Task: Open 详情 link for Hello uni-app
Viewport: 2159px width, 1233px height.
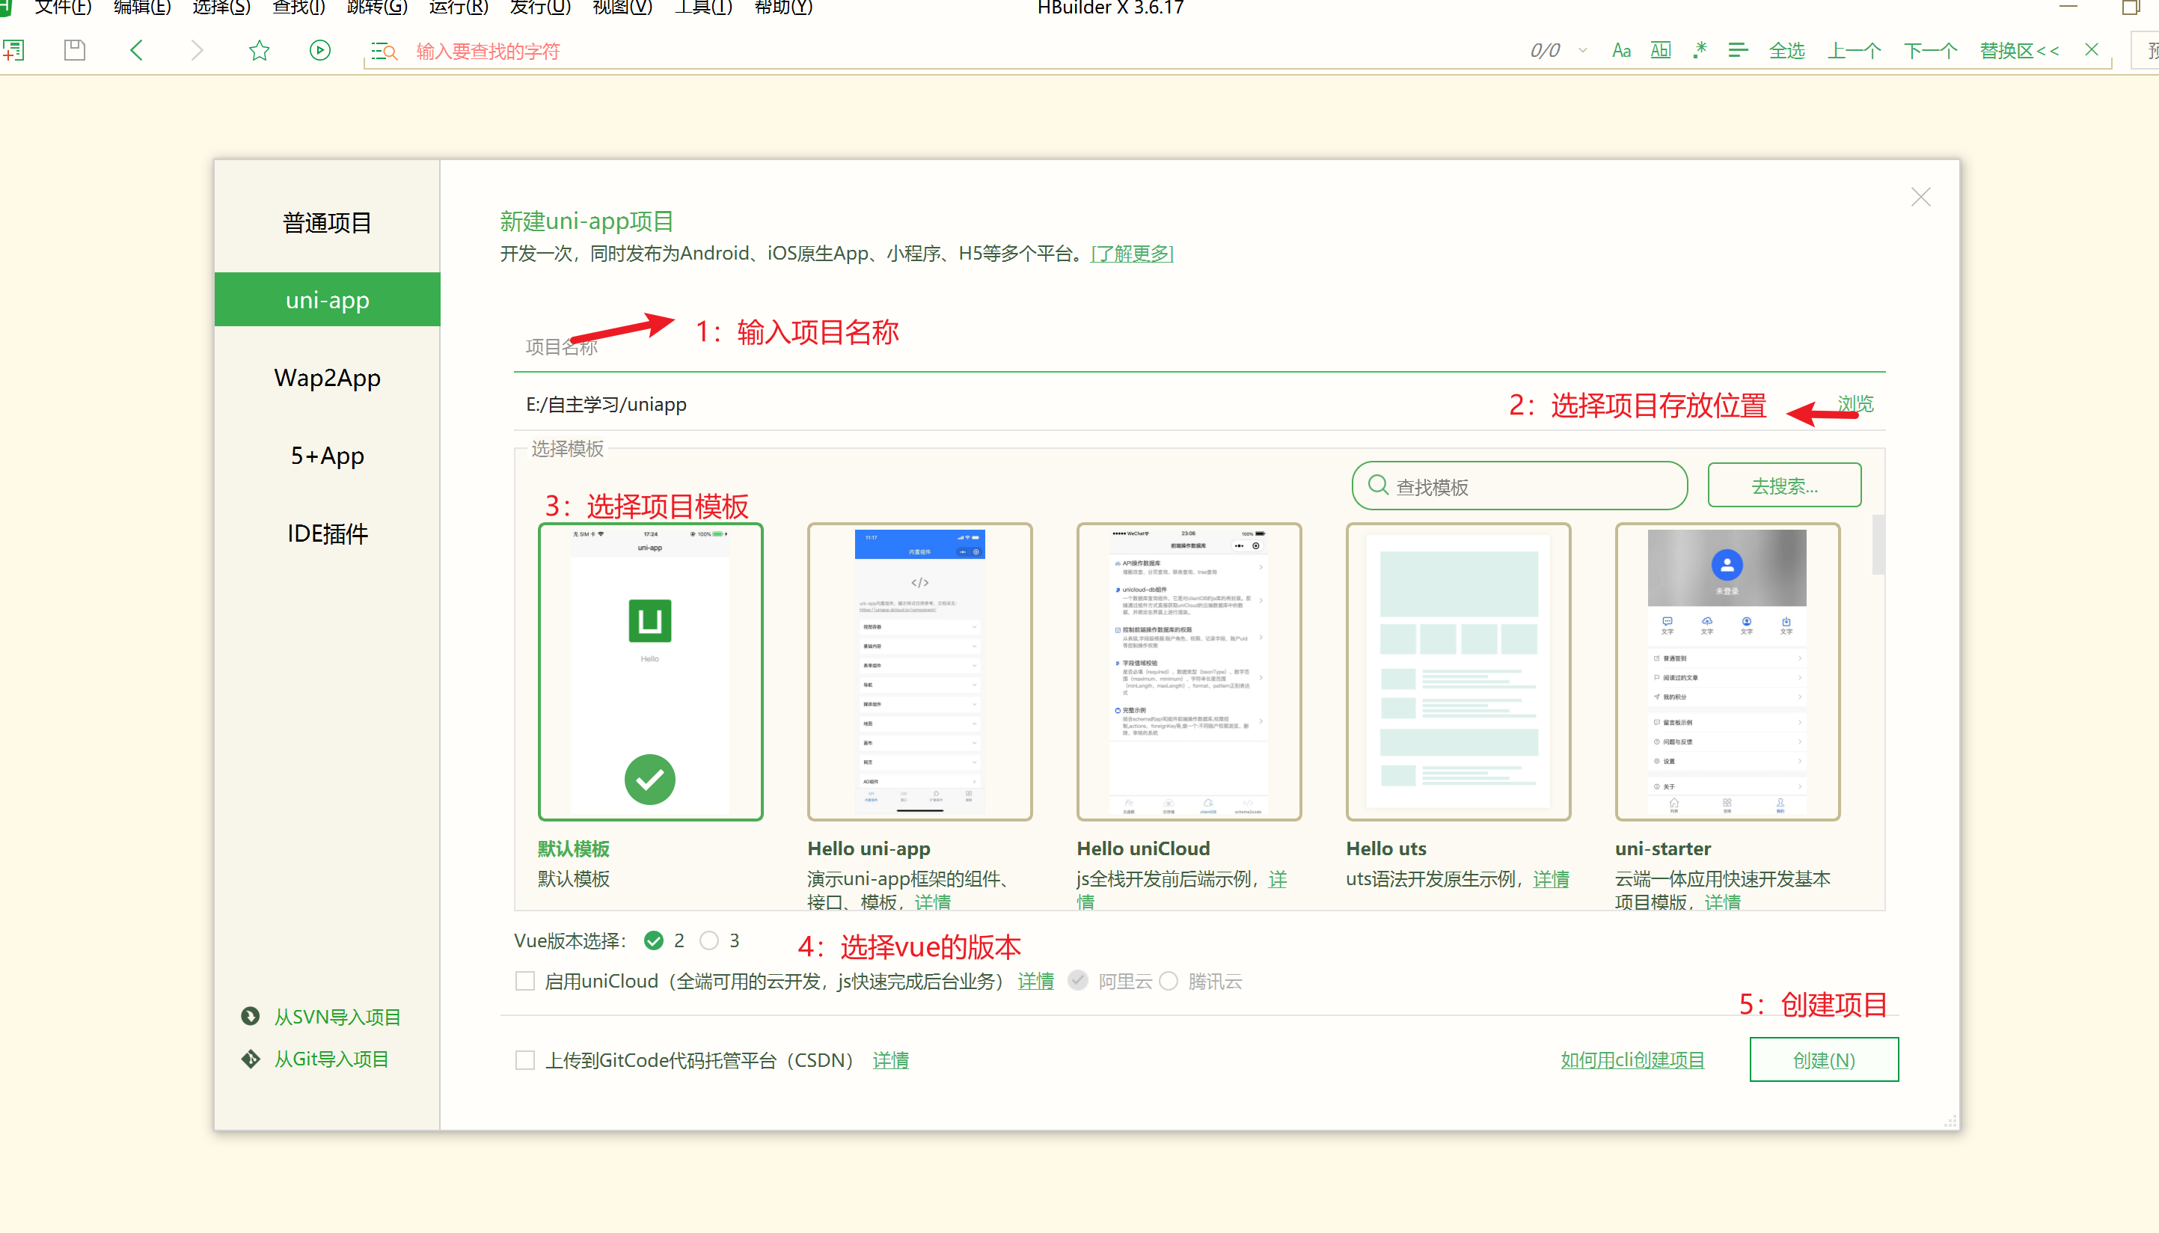Action: pyautogui.click(x=932, y=902)
